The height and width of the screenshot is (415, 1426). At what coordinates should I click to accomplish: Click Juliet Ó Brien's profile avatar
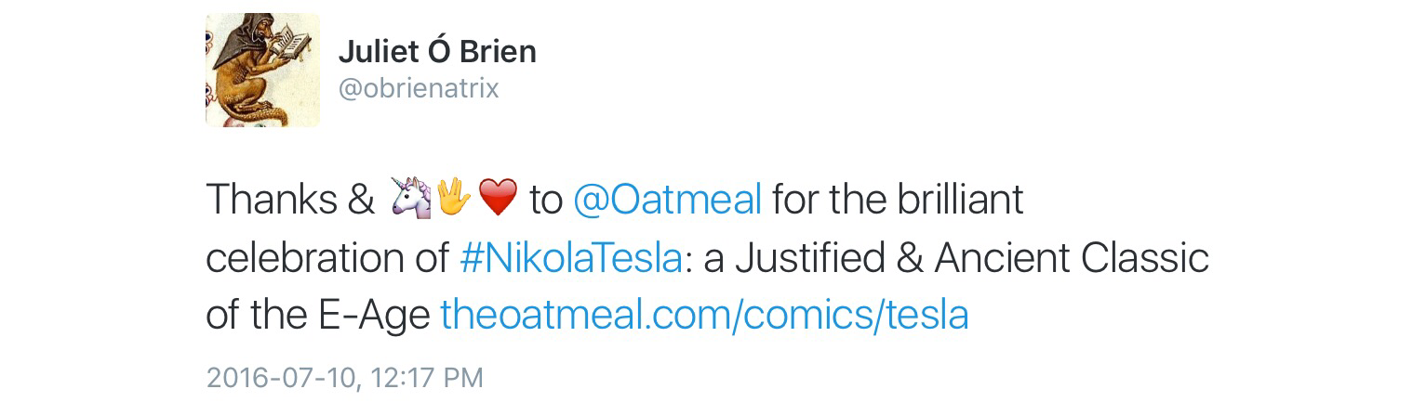click(262, 71)
